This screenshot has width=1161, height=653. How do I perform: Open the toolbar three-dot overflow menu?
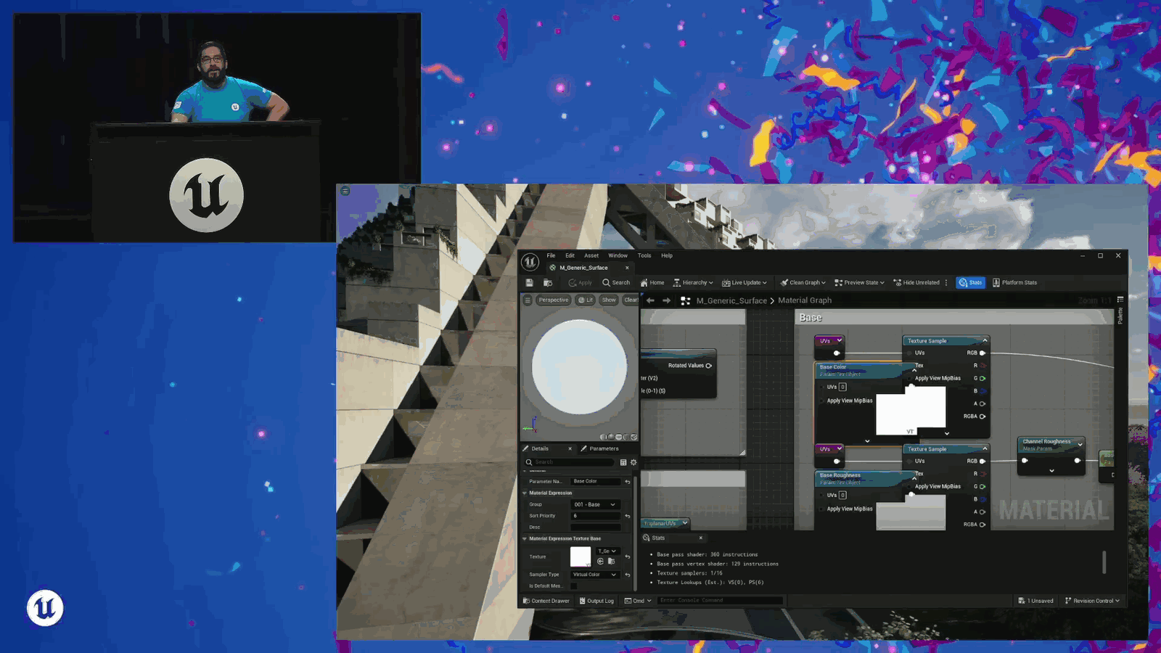(946, 283)
